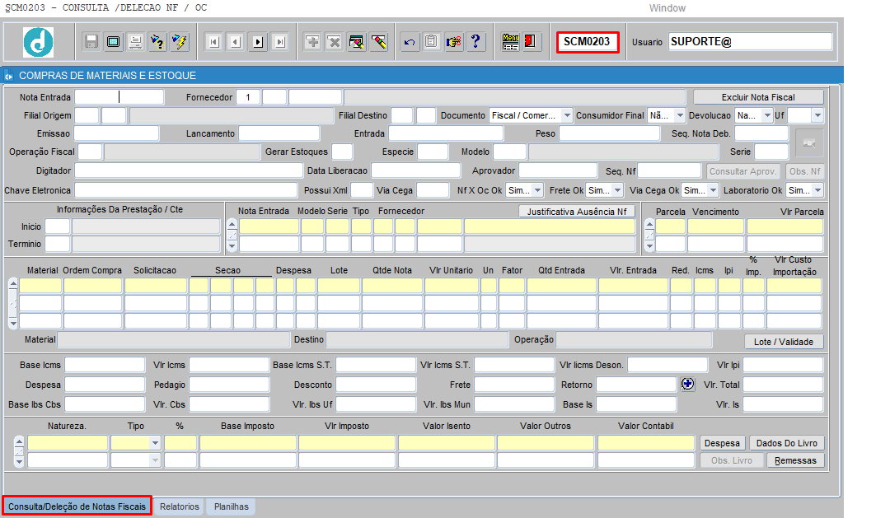
Task: Go to the first record
Action: (213, 42)
